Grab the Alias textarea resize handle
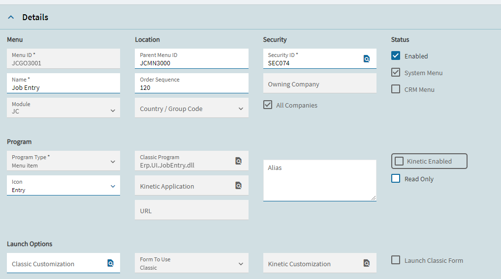This screenshot has width=501, height=279. (x=374, y=198)
